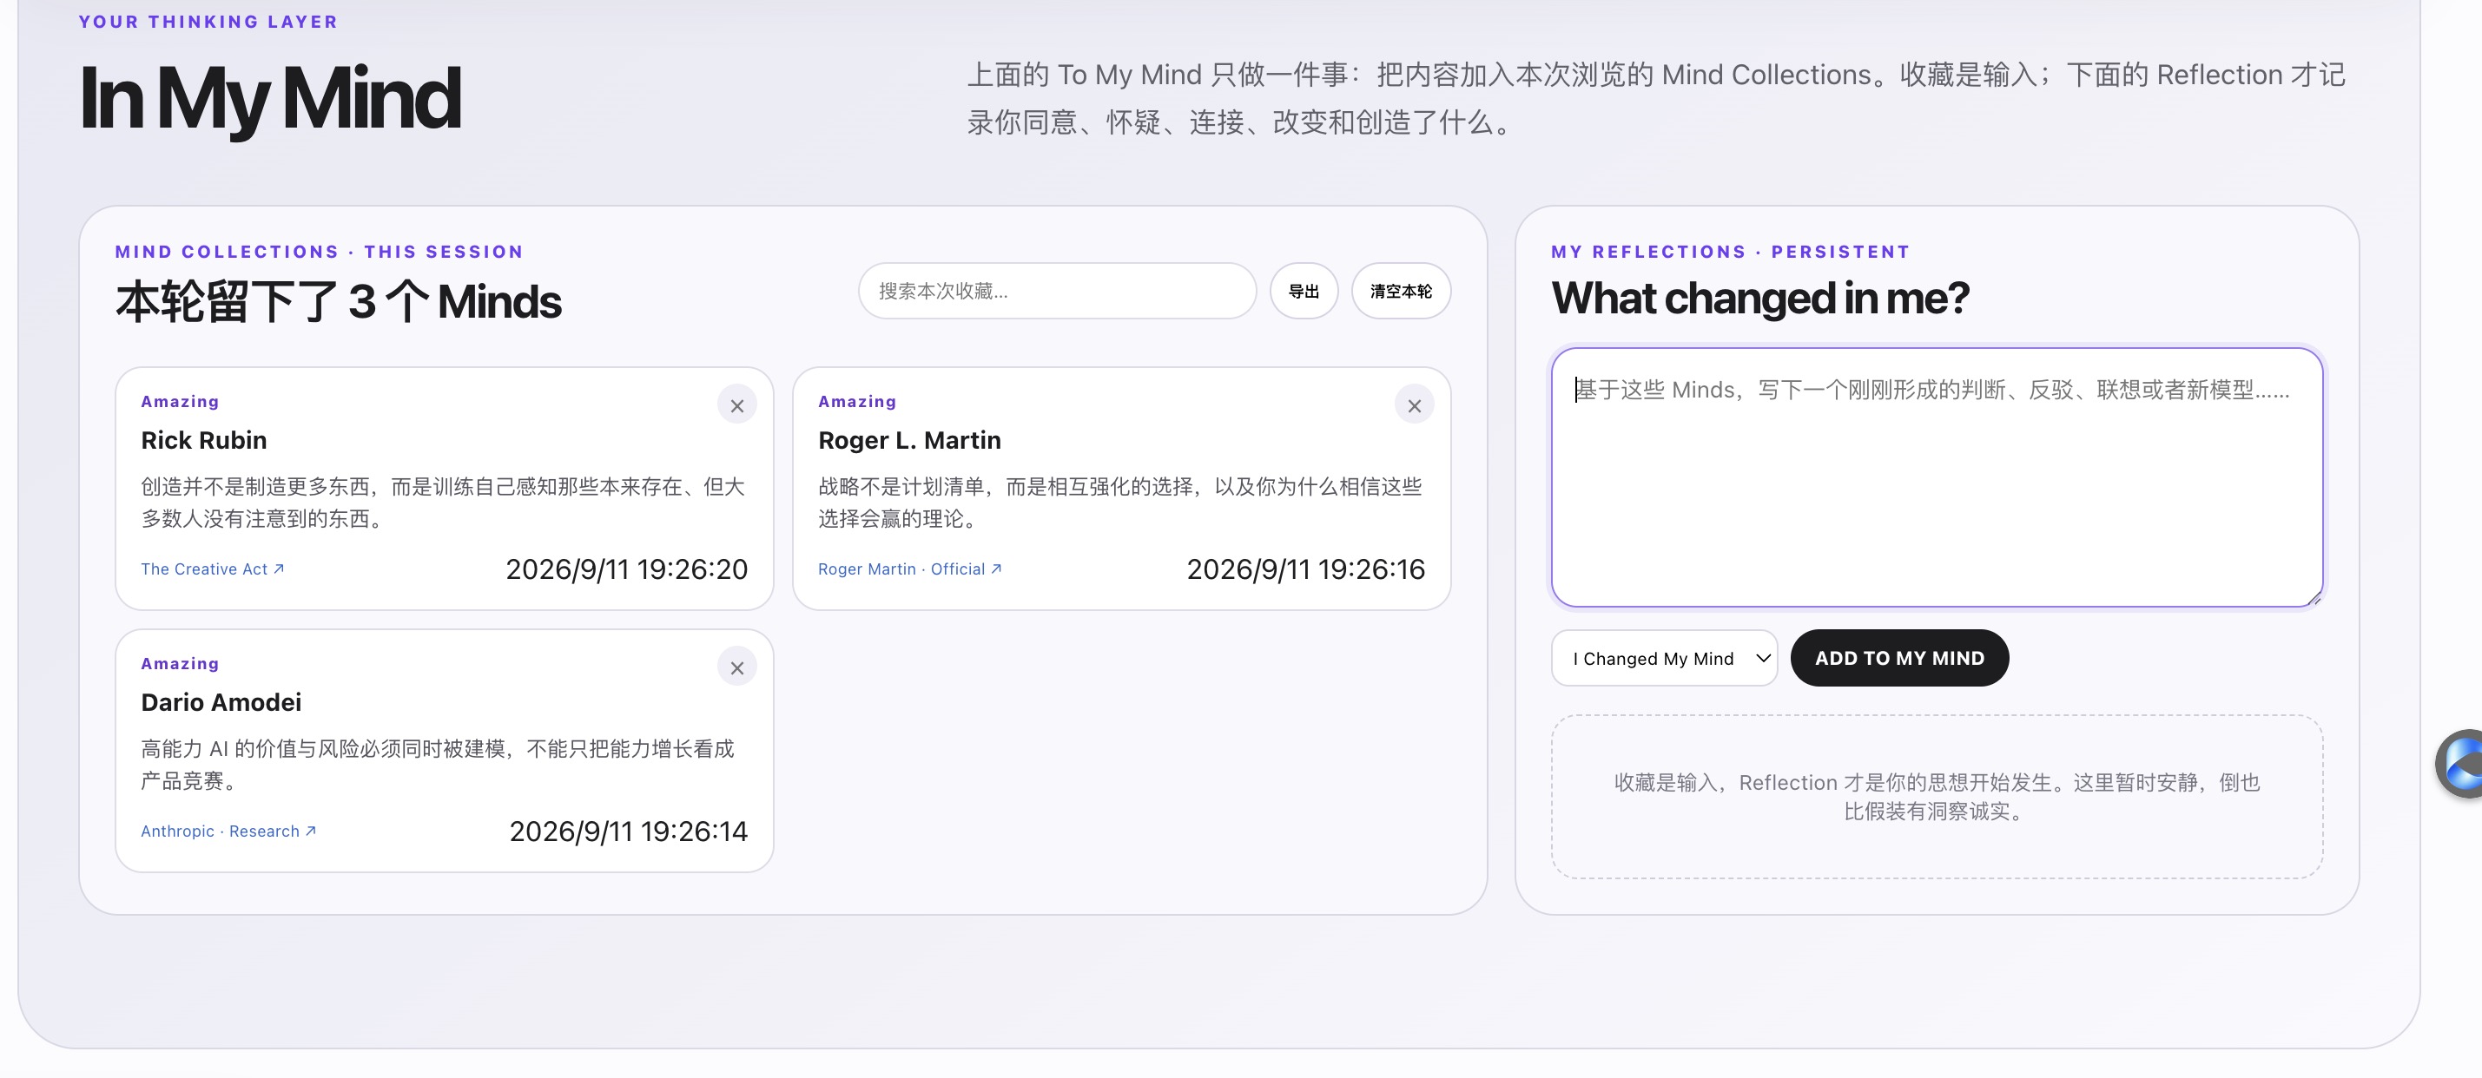Open Roger Martin Official source link

[910, 569]
